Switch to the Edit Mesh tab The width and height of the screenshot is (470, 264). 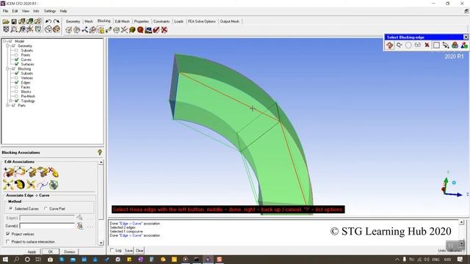pos(123,21)
